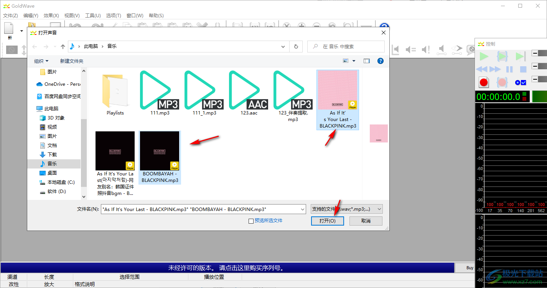Refresh the Music folder view
Image resolution: width=547 pixels, height=288 pixels.
click(296, 46)
